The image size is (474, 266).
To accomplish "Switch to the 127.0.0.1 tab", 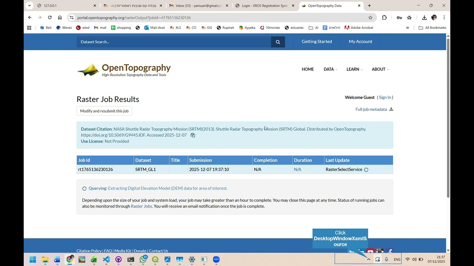I will click(66, 6).
